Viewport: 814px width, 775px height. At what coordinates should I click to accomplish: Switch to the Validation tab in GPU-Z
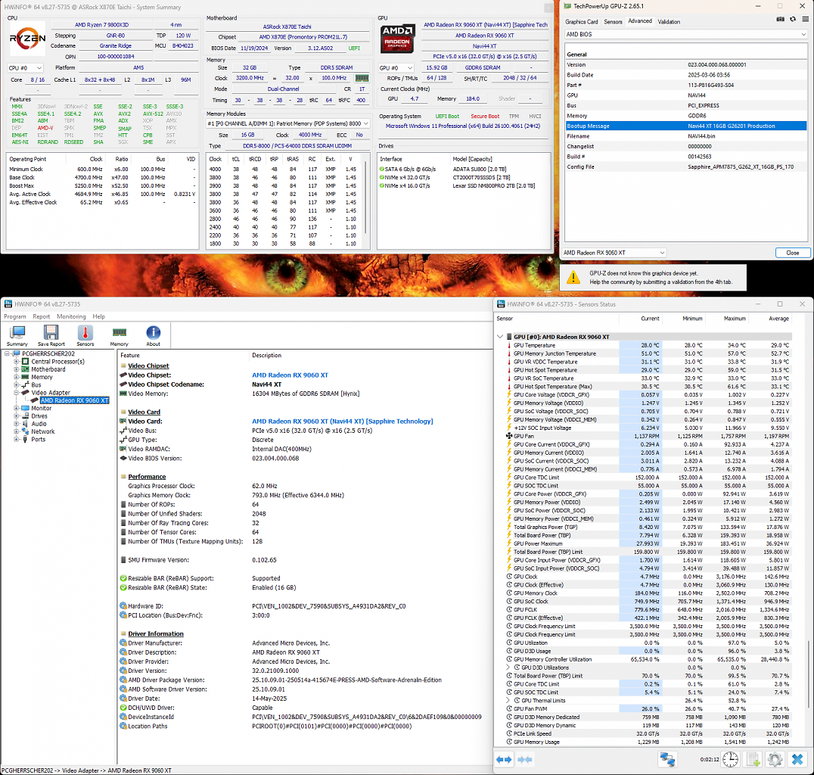pos(669,22)
